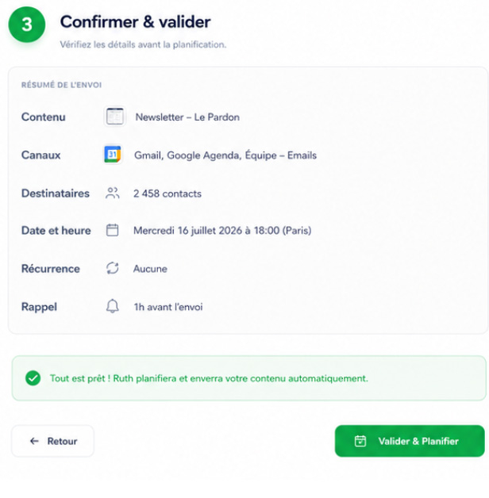The height and width of the screenshot is (498, 489).
Task: Click the Google Agenda calendar icon
Action: [113, 155]
